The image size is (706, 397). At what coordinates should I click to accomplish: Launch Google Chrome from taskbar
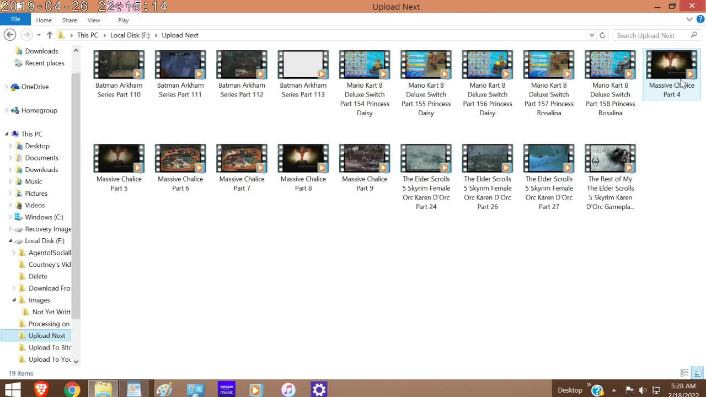pyautogui.click(x=72, y=390)
